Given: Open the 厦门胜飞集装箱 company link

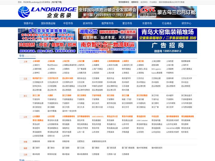Looking at the screenshot, I should (128, 148).
